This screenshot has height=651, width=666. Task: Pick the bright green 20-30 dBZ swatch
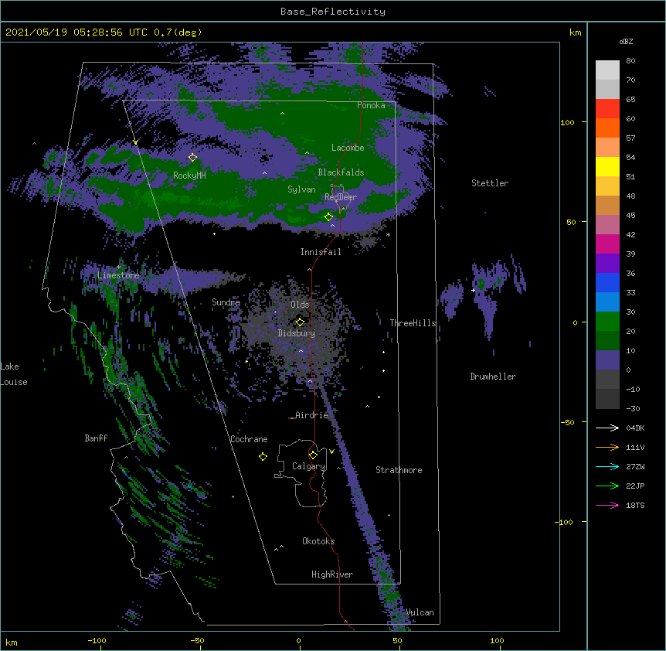coord(607,322)
